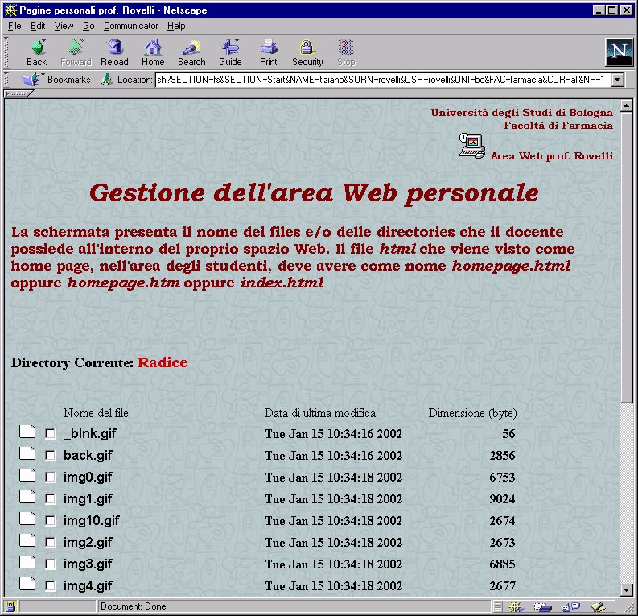Open Composer from the component bar
The image size is (638, 616).
coord(598,606)
